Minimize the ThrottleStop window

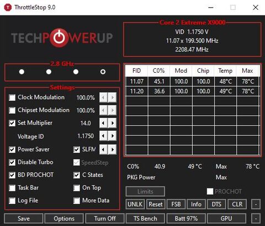point(211,8)
